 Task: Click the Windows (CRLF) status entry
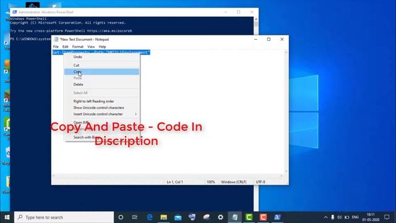(x=234, y=181)
